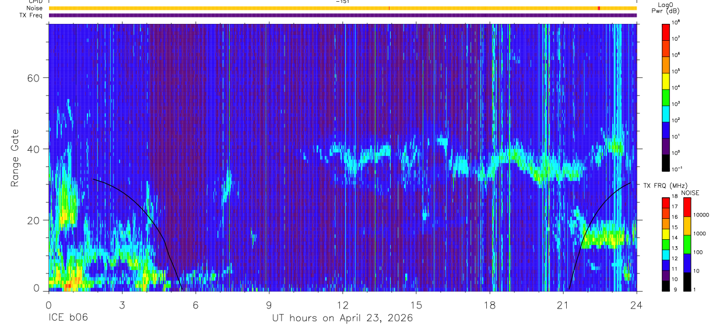
Task: Click x-axis tick label '3'
Action: tap(122, 305)
